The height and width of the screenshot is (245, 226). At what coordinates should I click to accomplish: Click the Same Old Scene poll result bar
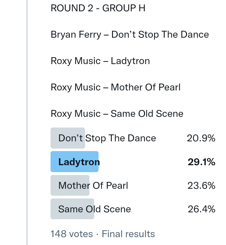pos(72,209)
